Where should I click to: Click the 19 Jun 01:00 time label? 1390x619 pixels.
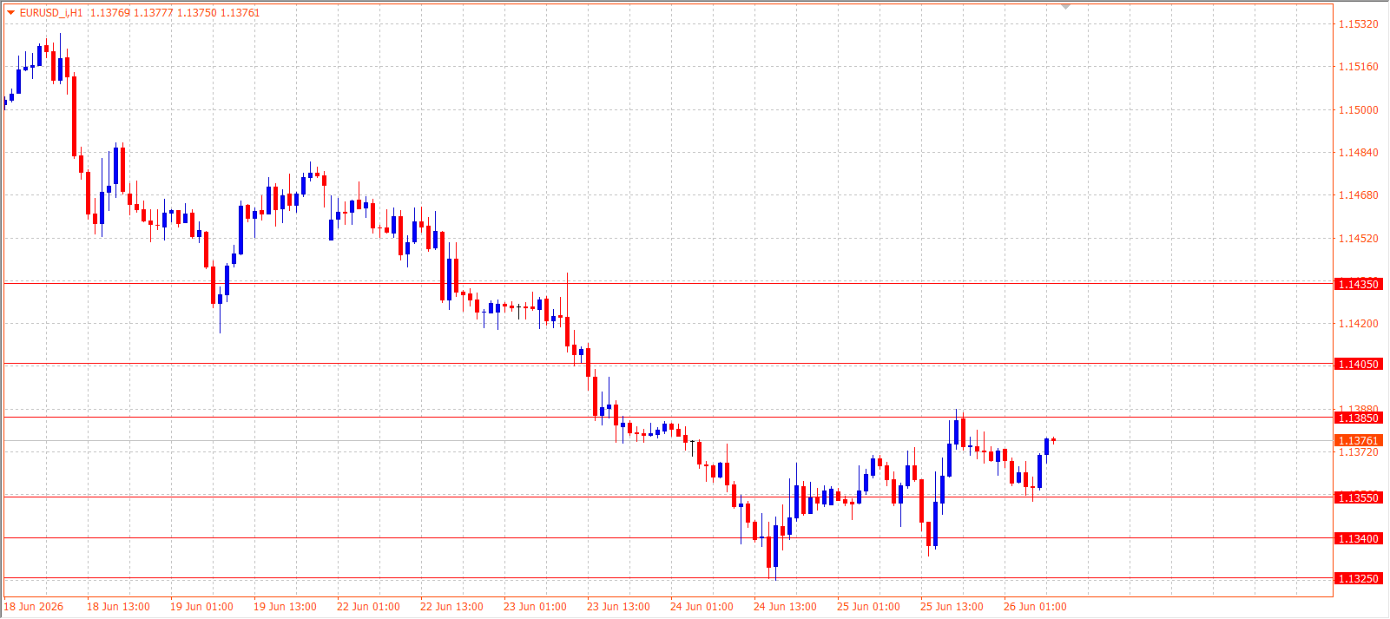[201, 607]
